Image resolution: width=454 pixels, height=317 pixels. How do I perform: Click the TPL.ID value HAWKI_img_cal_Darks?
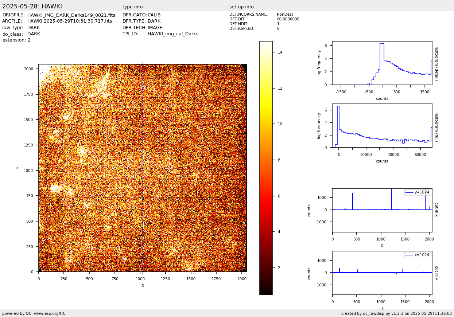(x=173, y=34)
